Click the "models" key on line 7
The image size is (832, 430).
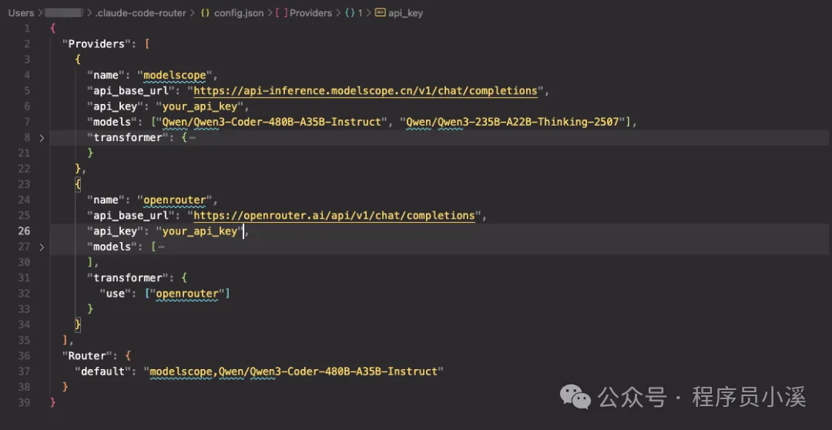(x=112, y=122)
